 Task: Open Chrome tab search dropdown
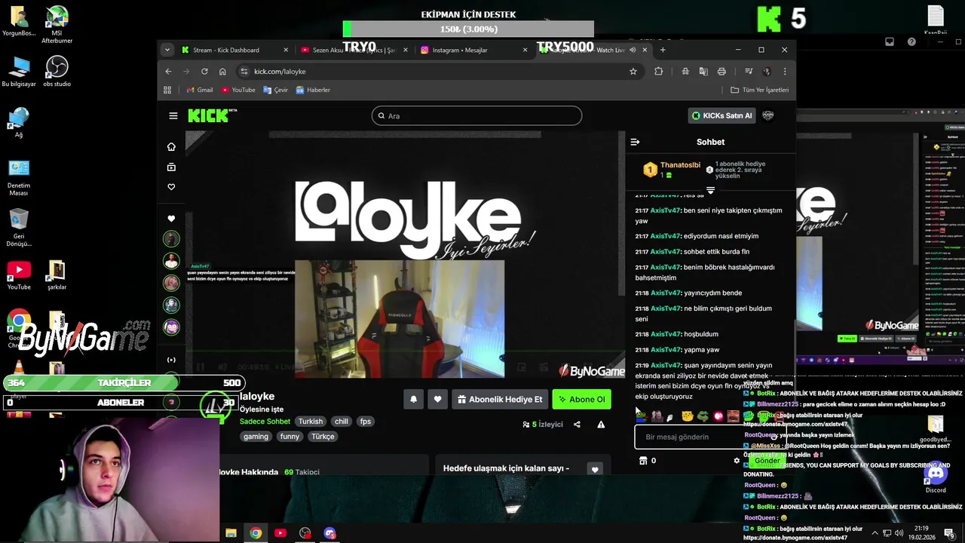[x=167, y=50]
